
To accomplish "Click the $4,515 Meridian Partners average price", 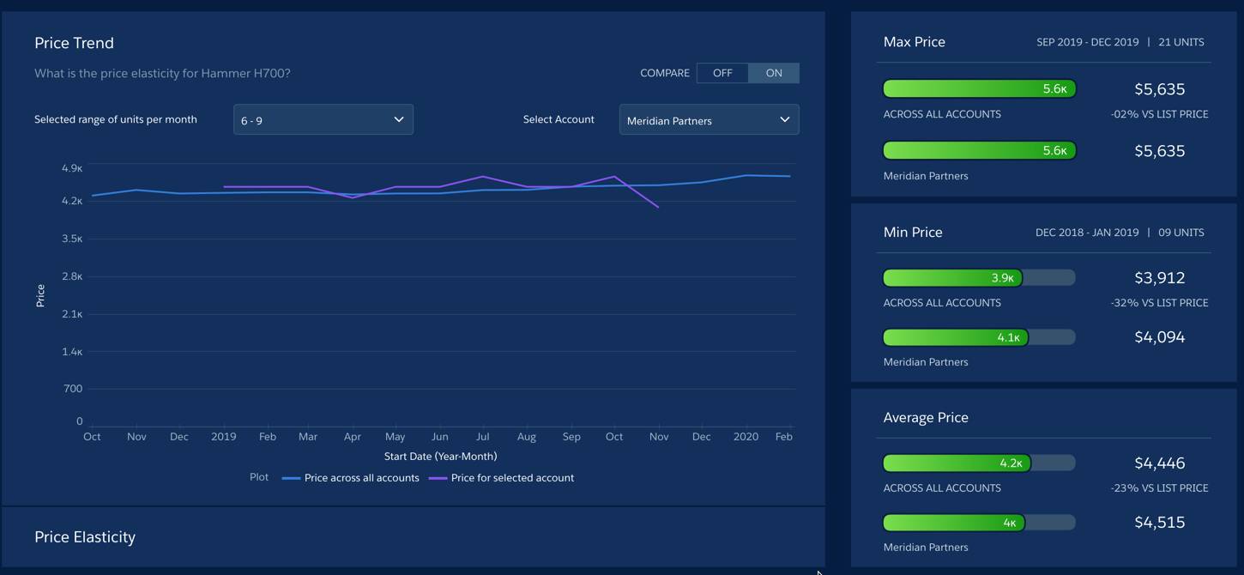I will point(1159,523).
